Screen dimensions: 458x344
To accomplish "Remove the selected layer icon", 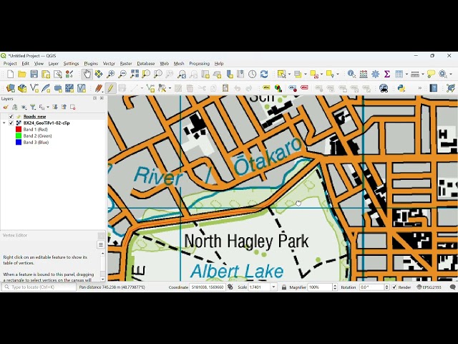I will pyautogui.click(x=73, y=107).
